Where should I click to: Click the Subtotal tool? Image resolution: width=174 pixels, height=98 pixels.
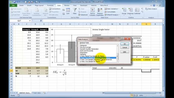click(137, 11)
